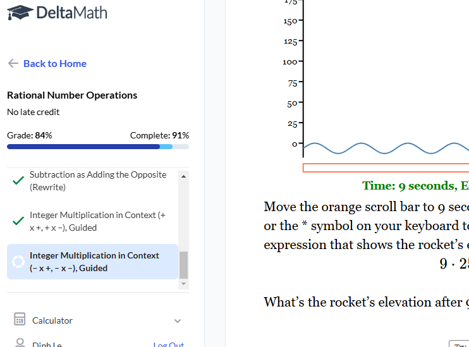Go Back to Home

54,63
